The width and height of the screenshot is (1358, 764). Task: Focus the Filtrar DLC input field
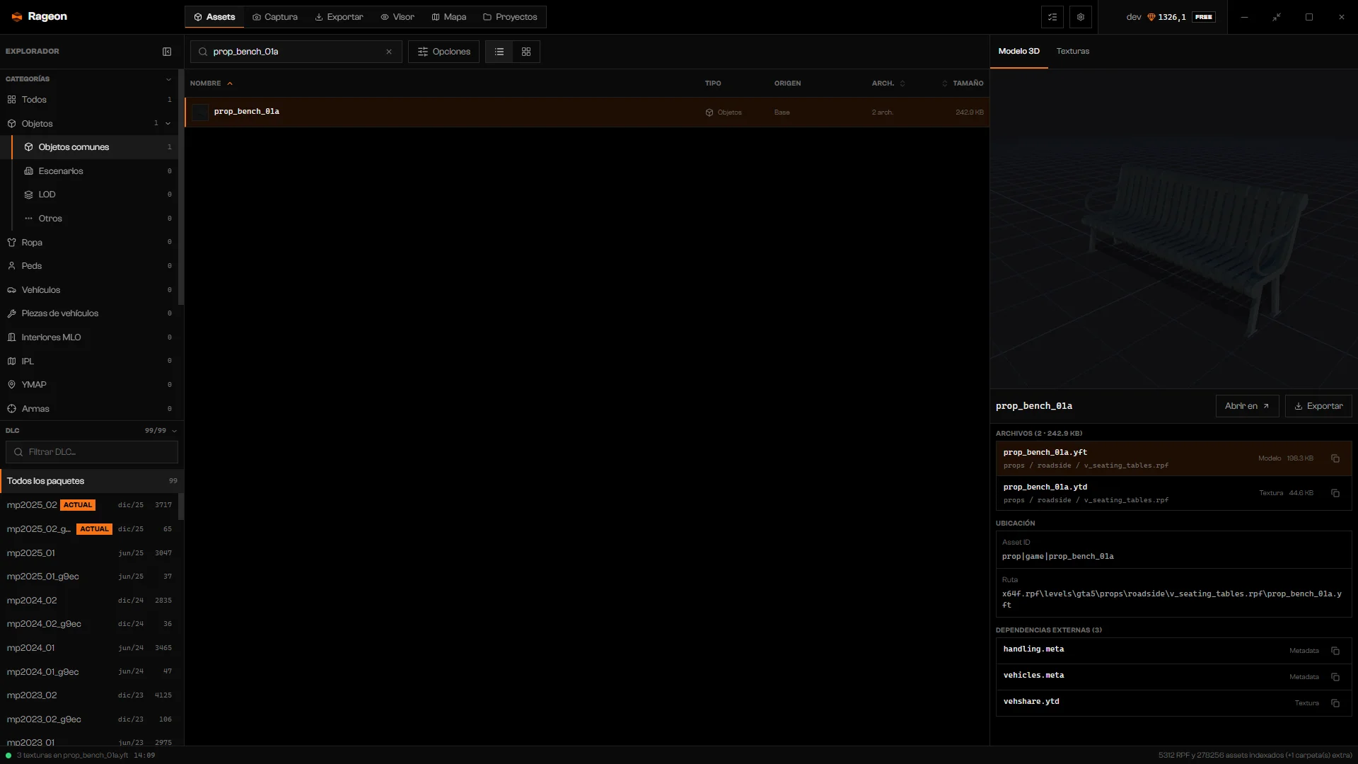[x=92, y=452]
